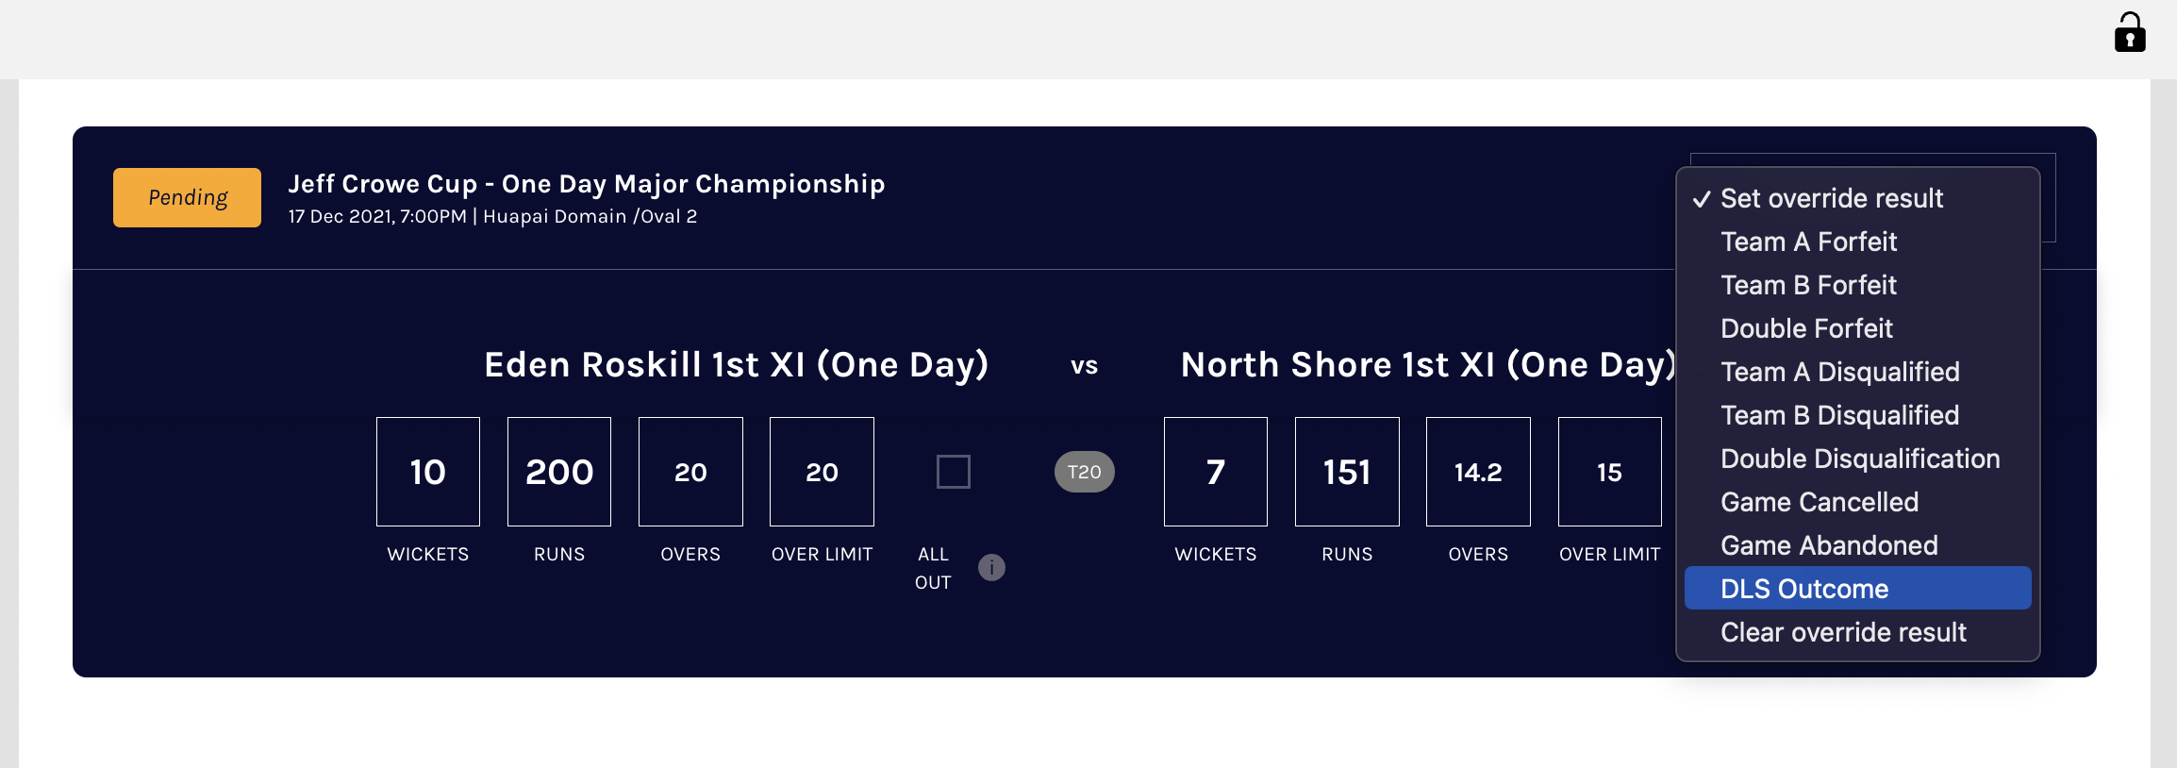Choose Double Forfeit from the list
2177x768 pixels.
coord(1806,328)
